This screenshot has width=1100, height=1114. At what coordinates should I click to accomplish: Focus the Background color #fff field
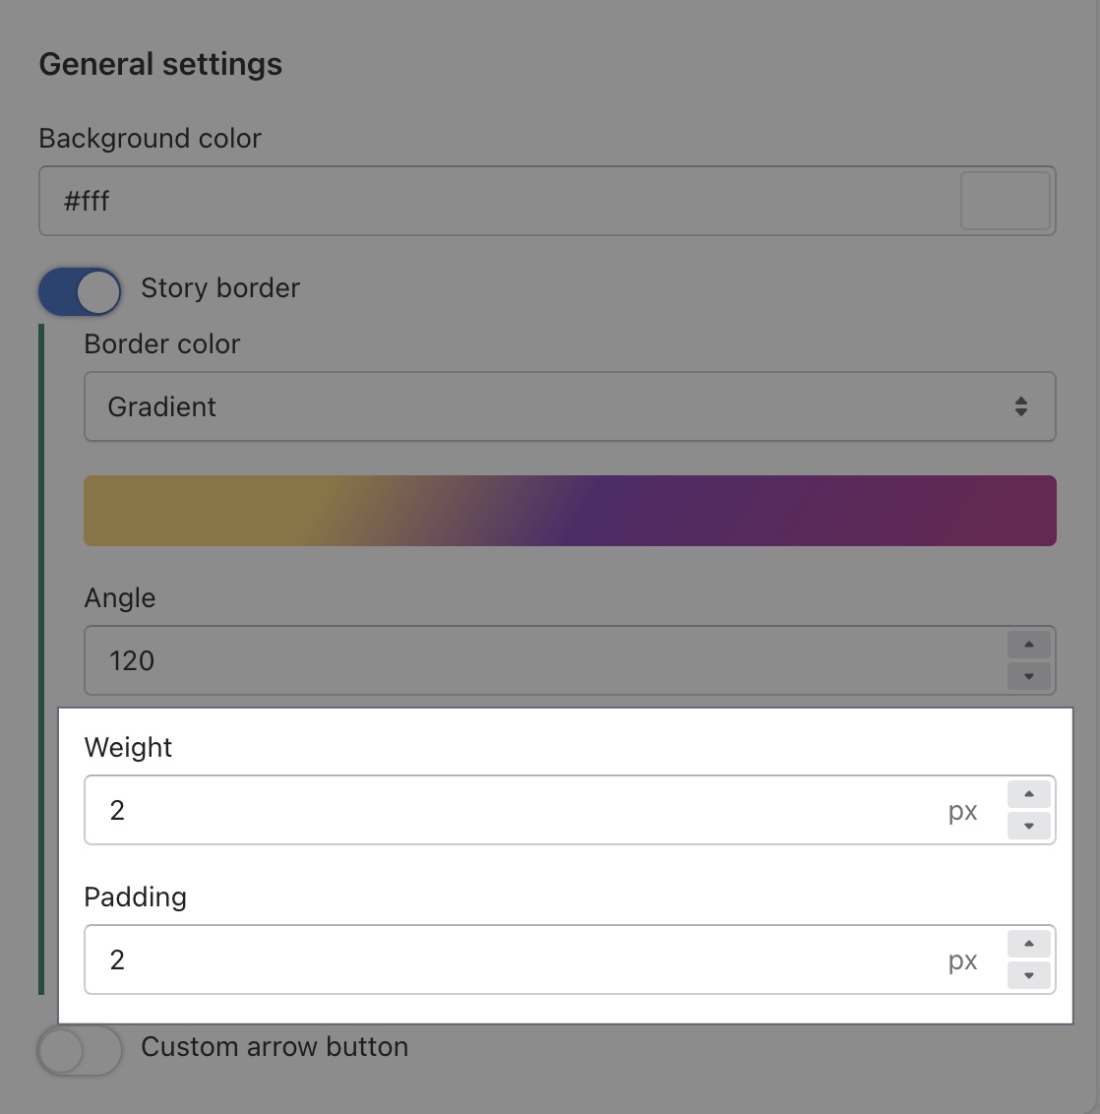pos(492,201)
